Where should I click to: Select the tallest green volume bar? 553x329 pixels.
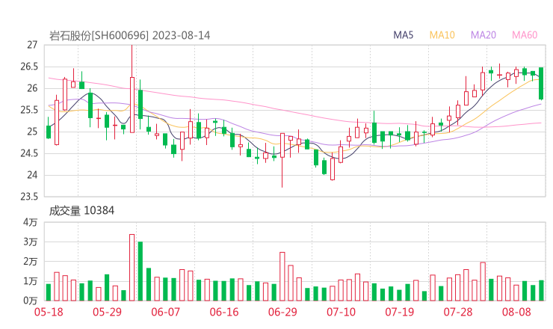[x=140, y=271]
